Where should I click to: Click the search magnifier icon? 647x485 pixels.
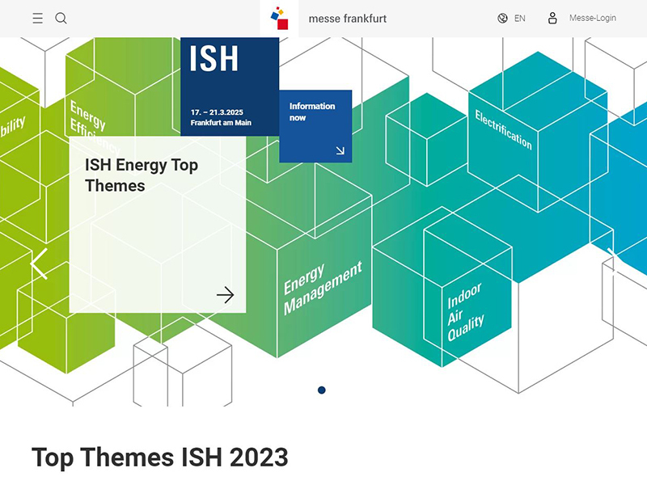61,18
